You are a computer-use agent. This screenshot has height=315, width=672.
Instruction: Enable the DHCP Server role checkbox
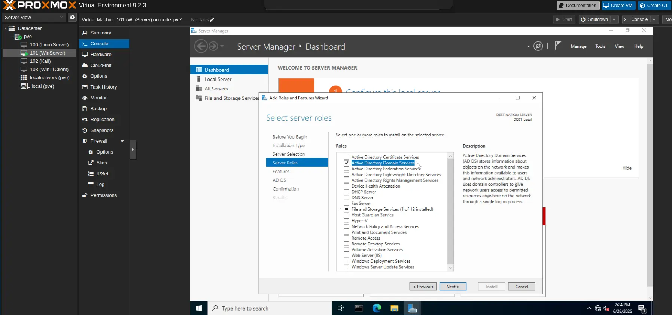tap(347, 192)
